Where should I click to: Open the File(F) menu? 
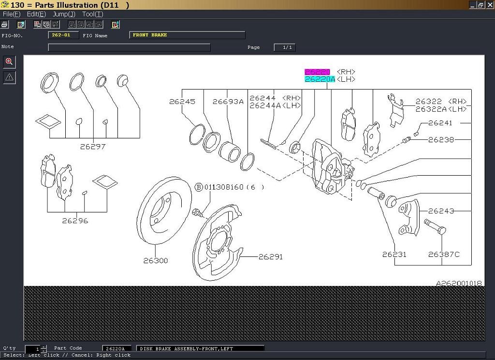point(12,14)
